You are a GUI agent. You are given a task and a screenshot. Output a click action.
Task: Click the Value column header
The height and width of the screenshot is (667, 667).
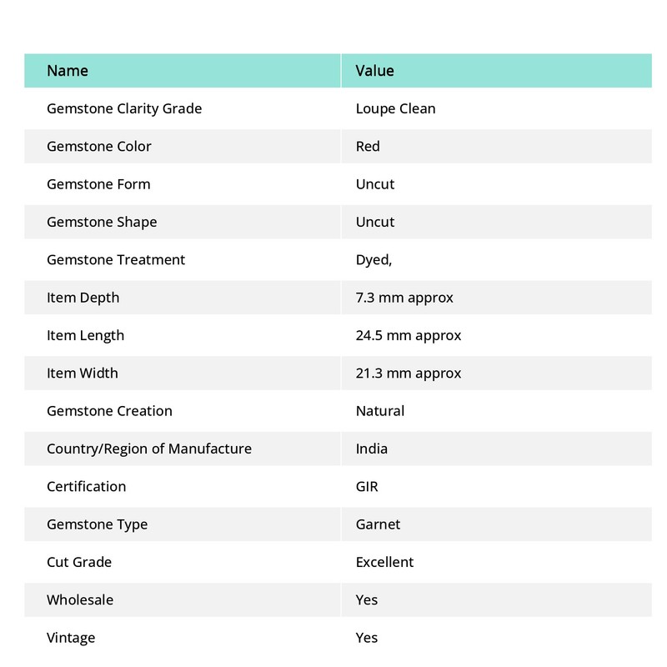374,71
